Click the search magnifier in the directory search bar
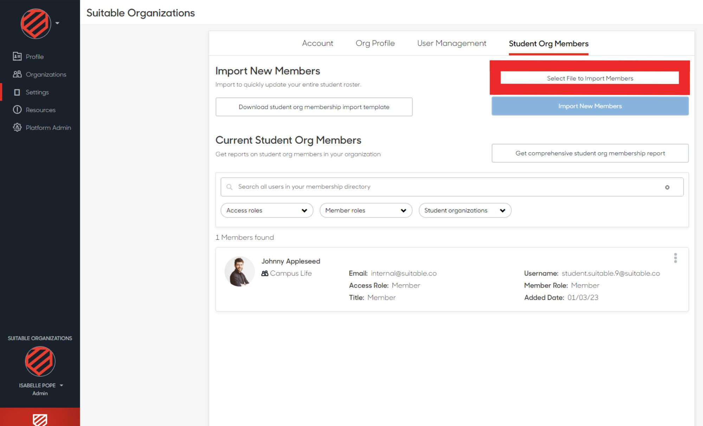The image size is (703, 426). coord(229,187)
